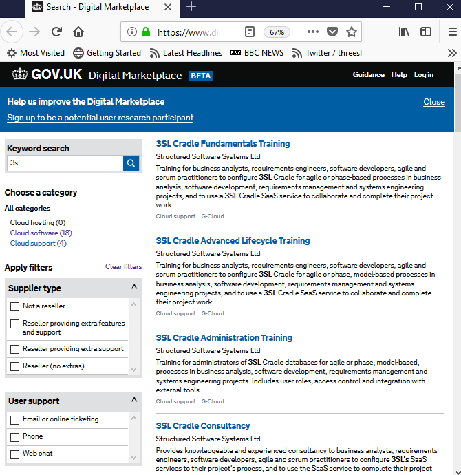
Task: Close the Search - Digital Marketplace tab
Action: click(168, 7)
